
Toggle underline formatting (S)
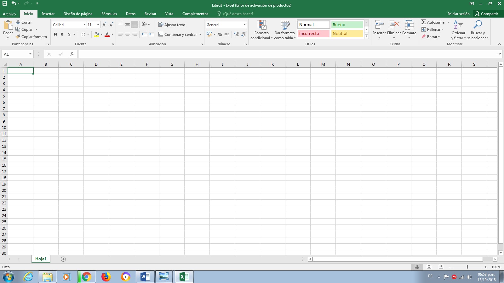[69, 34]
